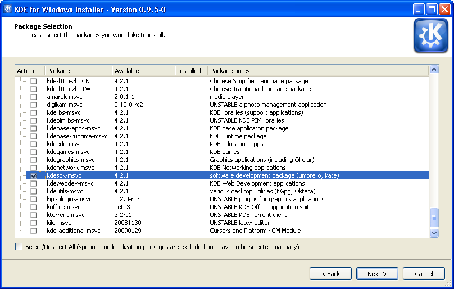Click the kdeedu-msvc package name

[x=65, y=144]
